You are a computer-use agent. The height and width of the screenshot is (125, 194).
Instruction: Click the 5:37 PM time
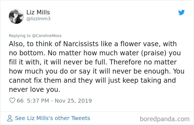point(38,101)
